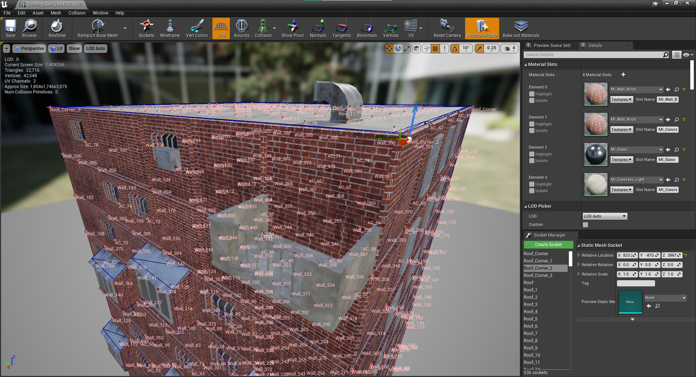Viewport: 696px width, 377px height.
Task: Switch to Preview Scene Settings tab
Action: 552,45
